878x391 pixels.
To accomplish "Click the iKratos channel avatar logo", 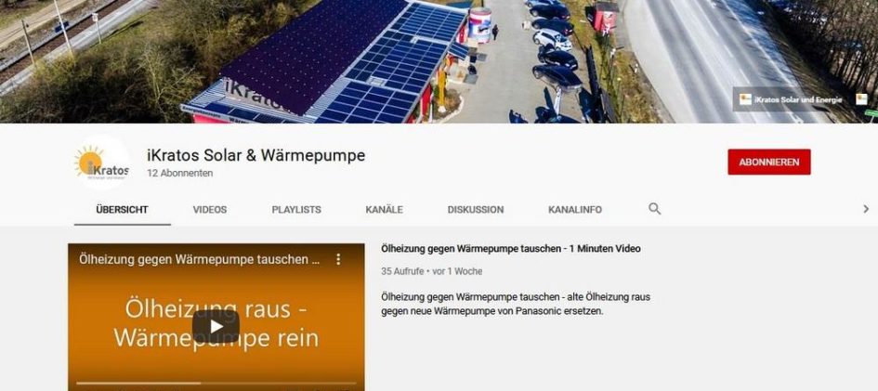I will tap(102, 162).
